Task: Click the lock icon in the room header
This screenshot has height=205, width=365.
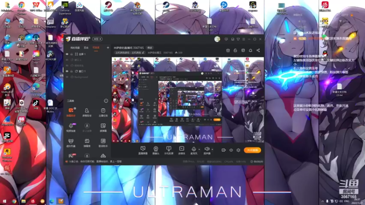Action: [x=235, y=51]
